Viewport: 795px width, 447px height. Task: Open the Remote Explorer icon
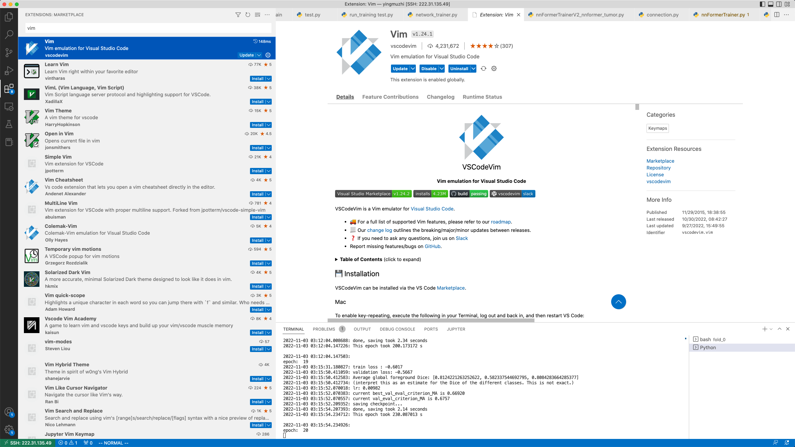click(9, 107)
